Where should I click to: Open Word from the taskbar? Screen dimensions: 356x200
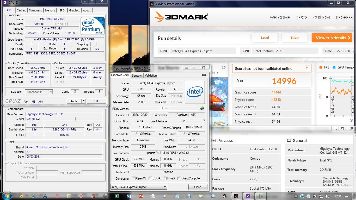pos(129,196)
